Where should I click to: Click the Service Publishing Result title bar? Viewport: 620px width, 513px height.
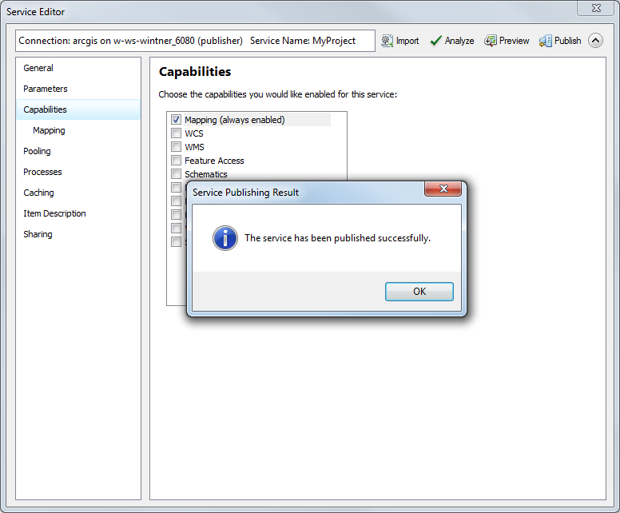pos(307,193)
